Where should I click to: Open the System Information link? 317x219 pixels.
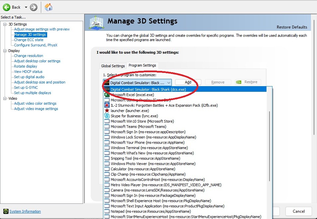(x=25, y=211)
